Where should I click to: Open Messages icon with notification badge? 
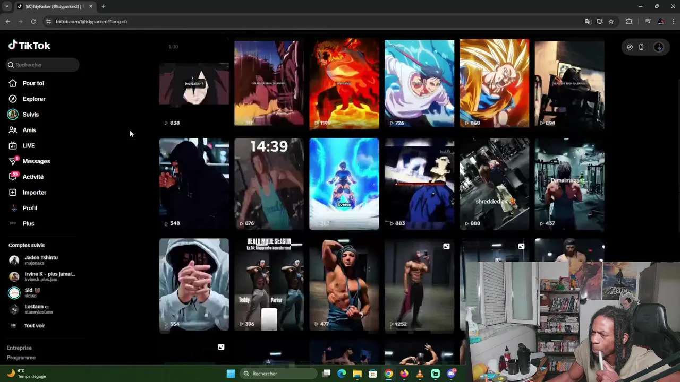click(x=13, y=161)
